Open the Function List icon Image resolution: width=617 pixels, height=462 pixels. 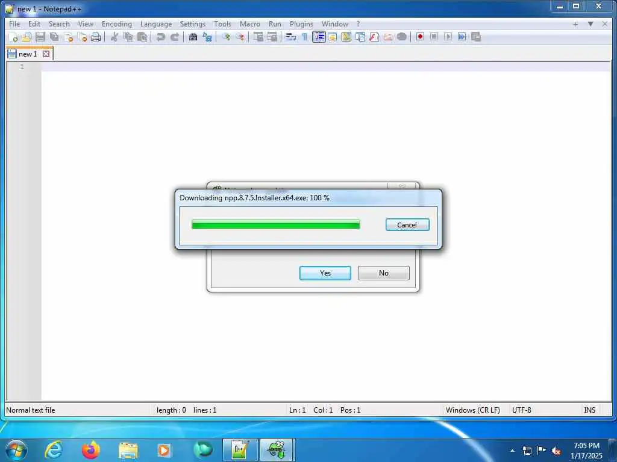(x=374, y=37)
